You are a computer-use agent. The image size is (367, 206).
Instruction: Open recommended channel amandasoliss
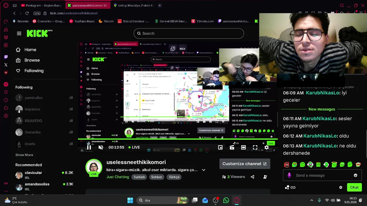[44, 187]
